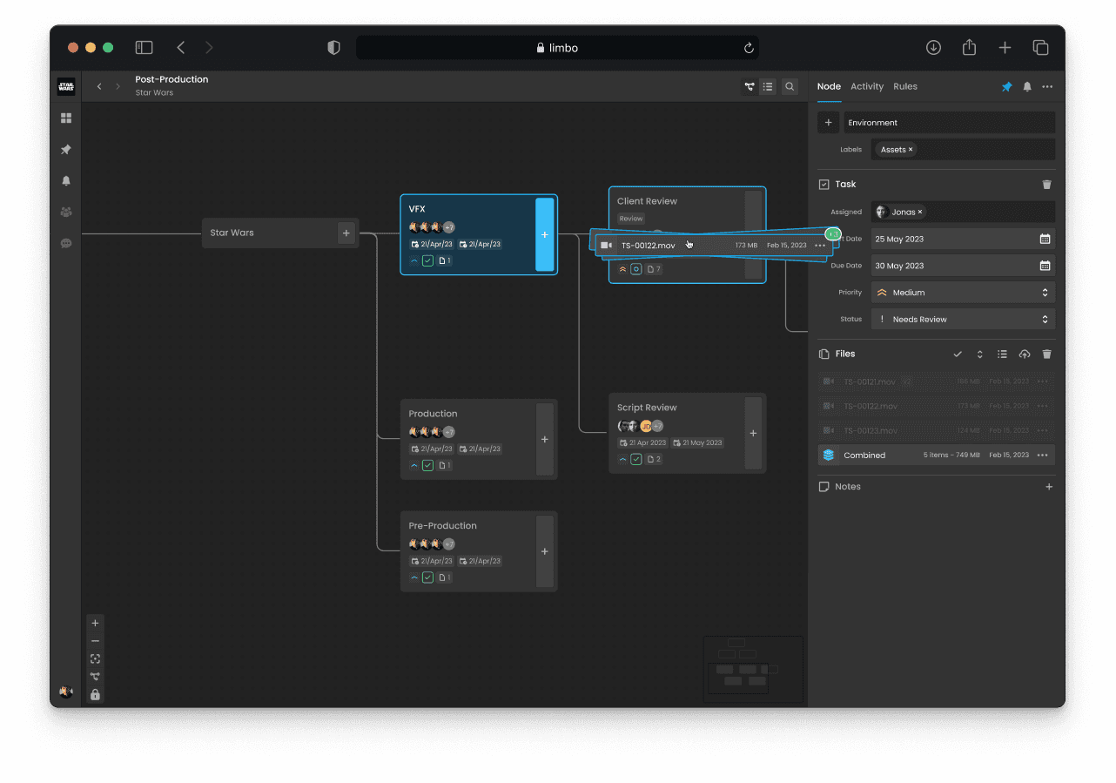The width and height of the screenshot is (1116, 783).
Task: Expand the Script Review node with its plus
Action: (754, 433)
